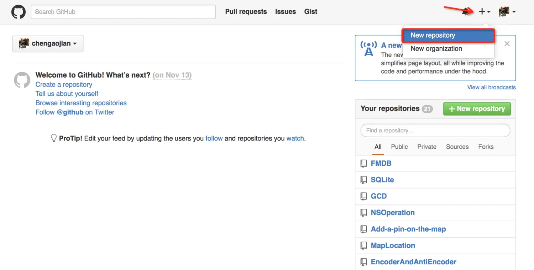Open the Create a repository link
Screen dimensions: 534x270
pos(64,85)
